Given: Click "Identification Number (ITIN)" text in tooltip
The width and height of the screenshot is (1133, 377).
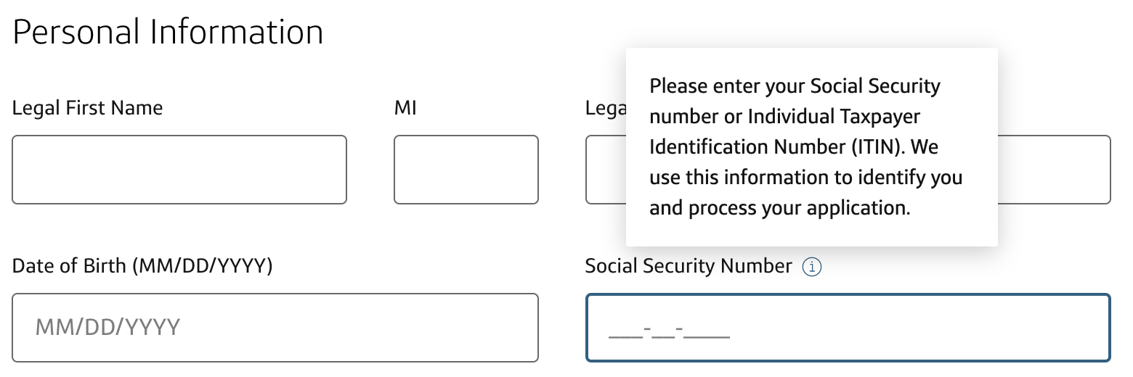Looking at the screenshot, I should 776,147.
